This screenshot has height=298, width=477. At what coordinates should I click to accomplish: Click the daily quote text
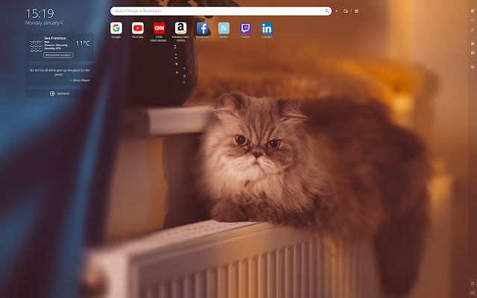click(x=60, y=72)
